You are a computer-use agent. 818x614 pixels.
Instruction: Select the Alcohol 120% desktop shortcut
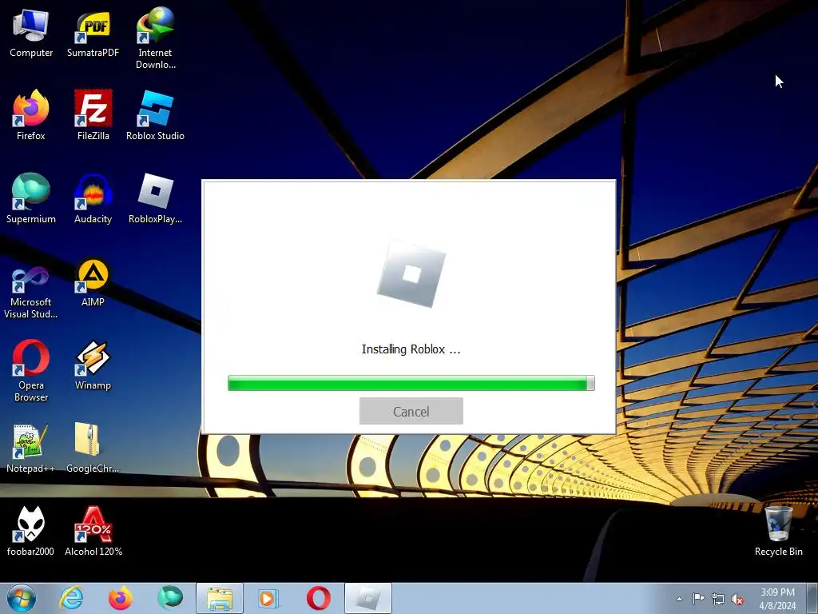pos(93,531)
